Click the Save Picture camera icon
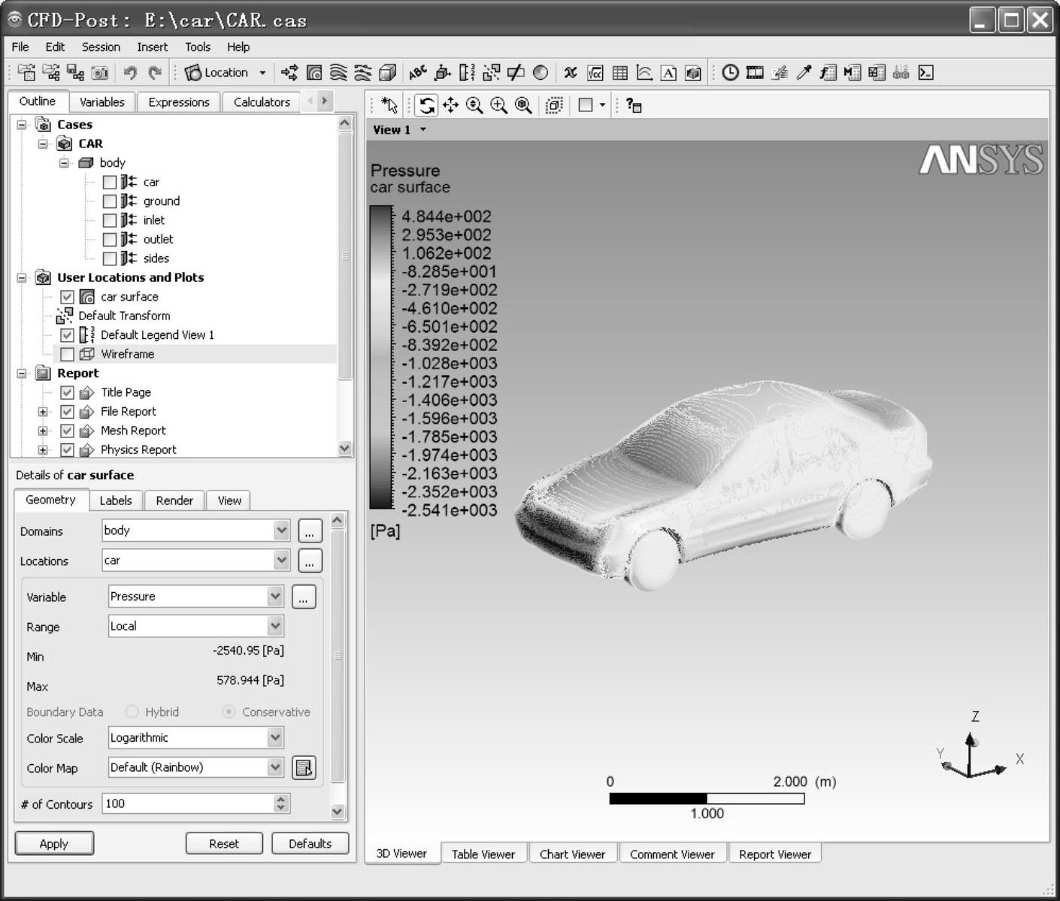The height and width of the screenshot is (901, 1060). [x=99, y=73]
